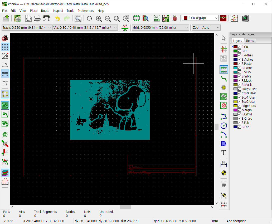Select the arrow cursor tool
Viewport: 272px width, 224px height.
point(224,38)
